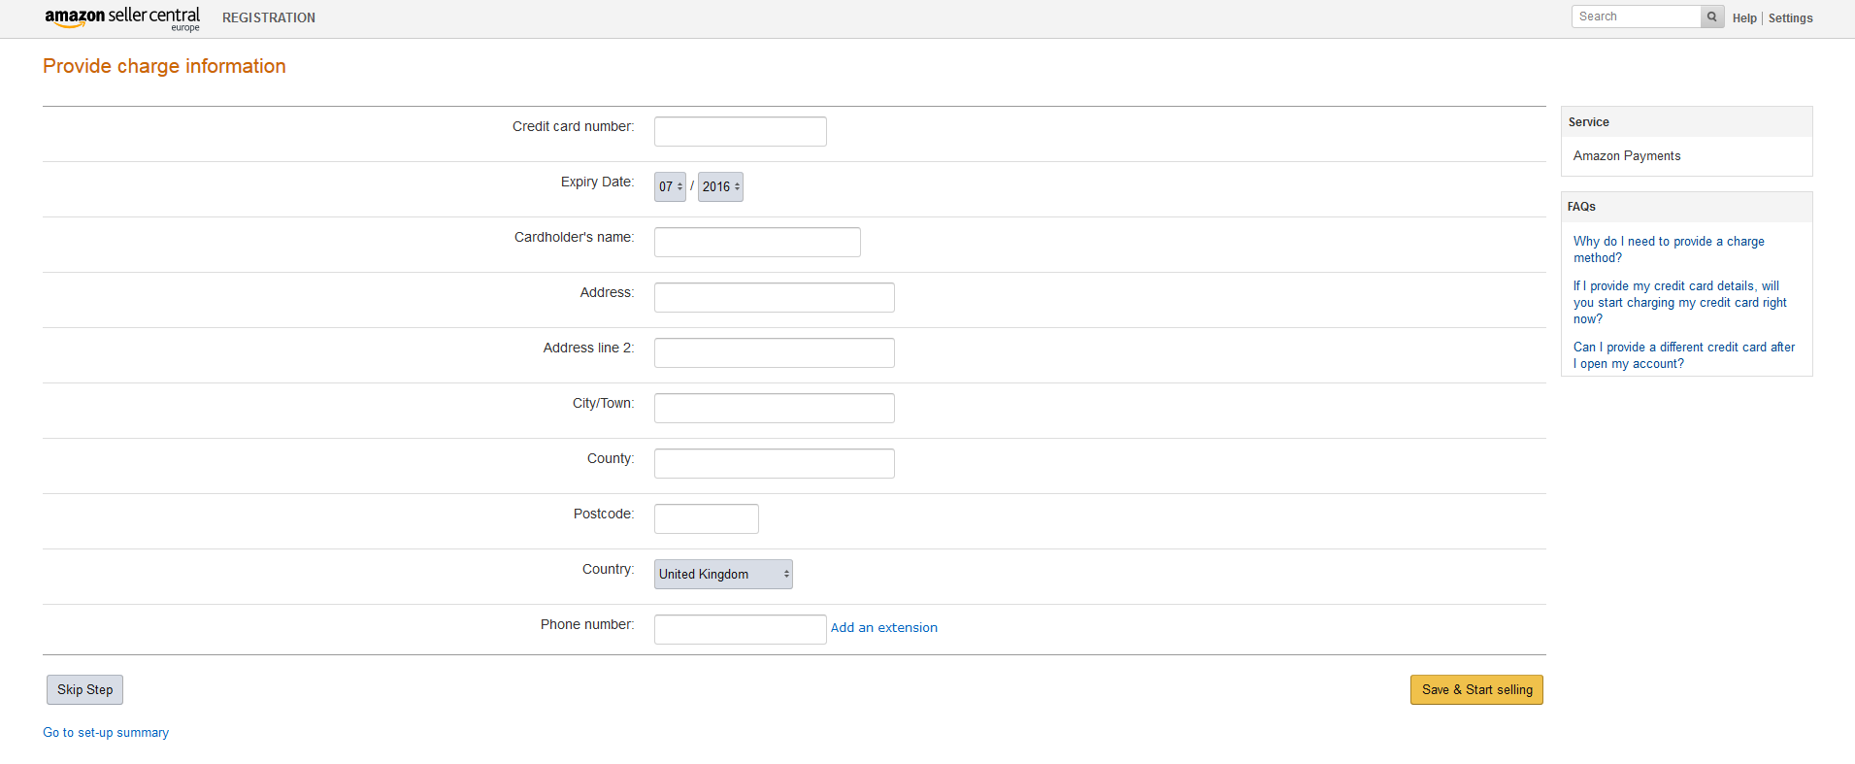Focus the Phone number field

740,629
